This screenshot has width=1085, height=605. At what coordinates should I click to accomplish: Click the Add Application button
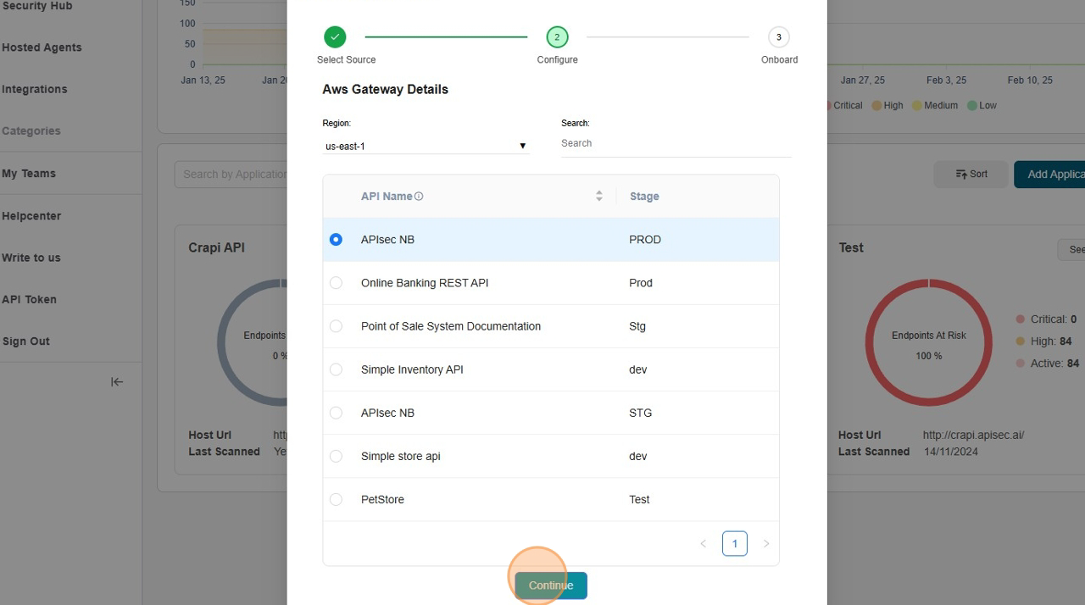[1051, 174]
